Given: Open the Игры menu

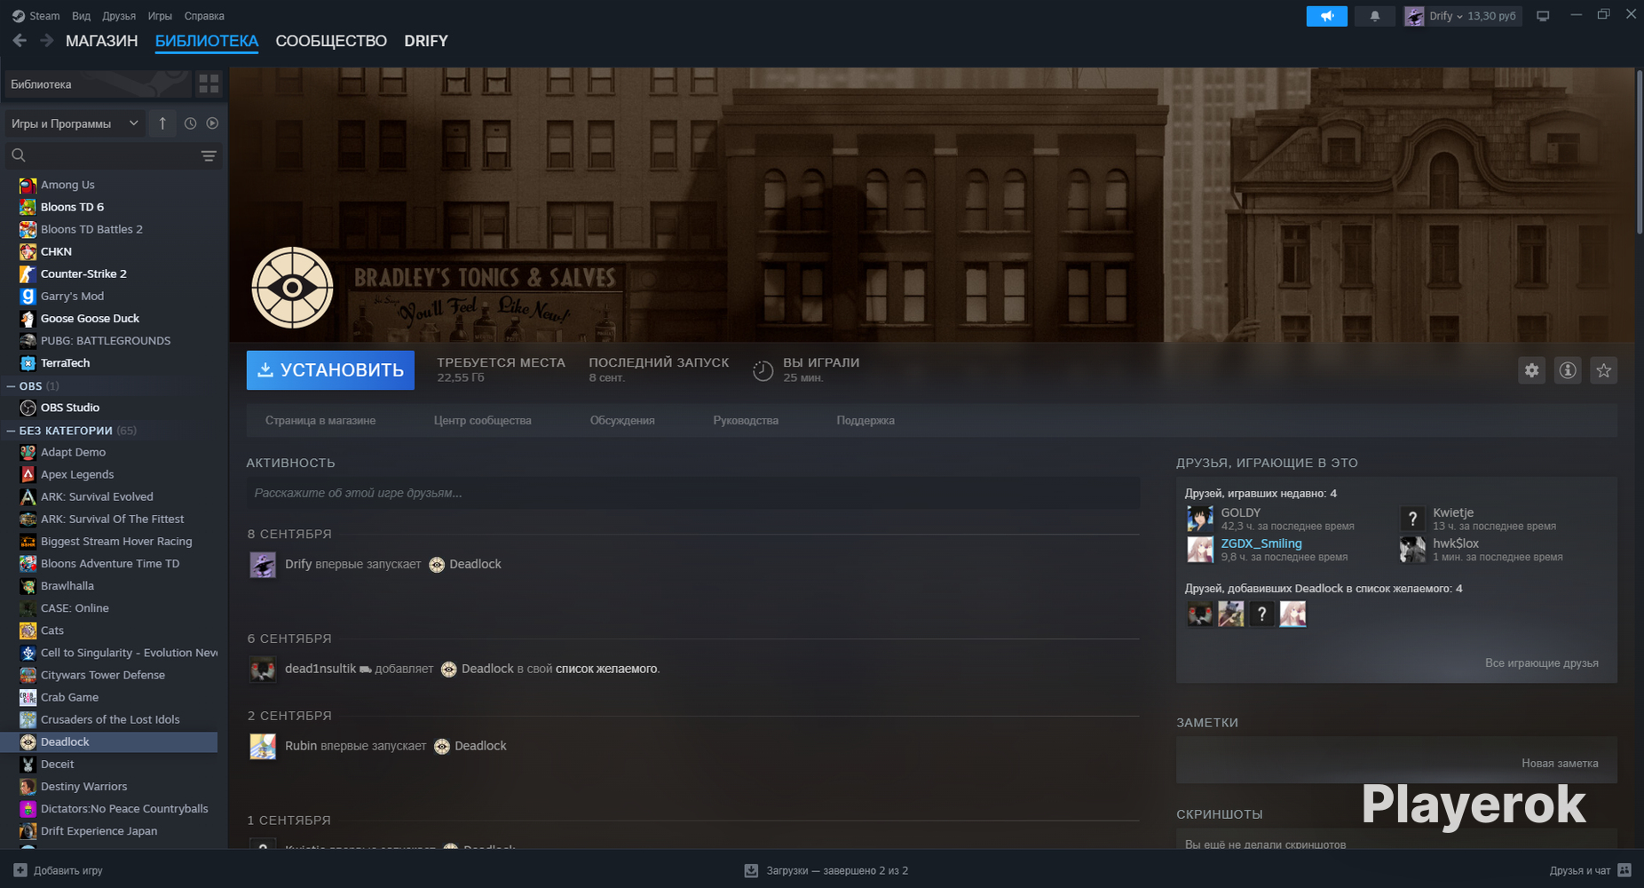Looking at the screenshot, I should point(160,16).
